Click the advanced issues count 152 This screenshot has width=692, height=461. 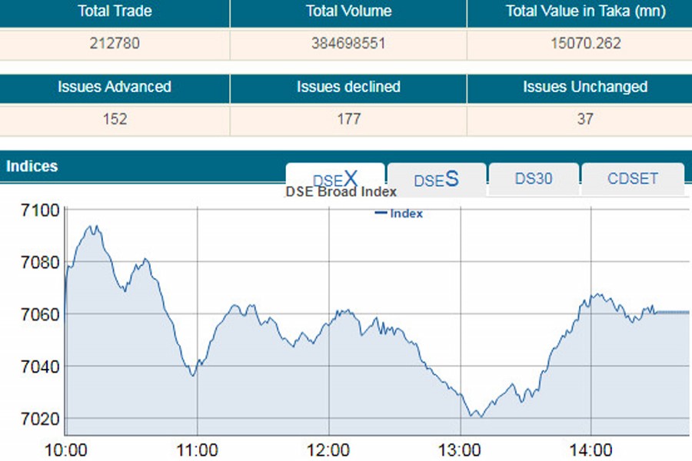point(115,119)
